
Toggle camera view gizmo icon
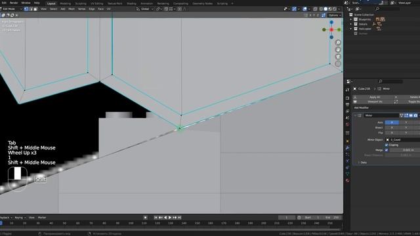[338, 56]
